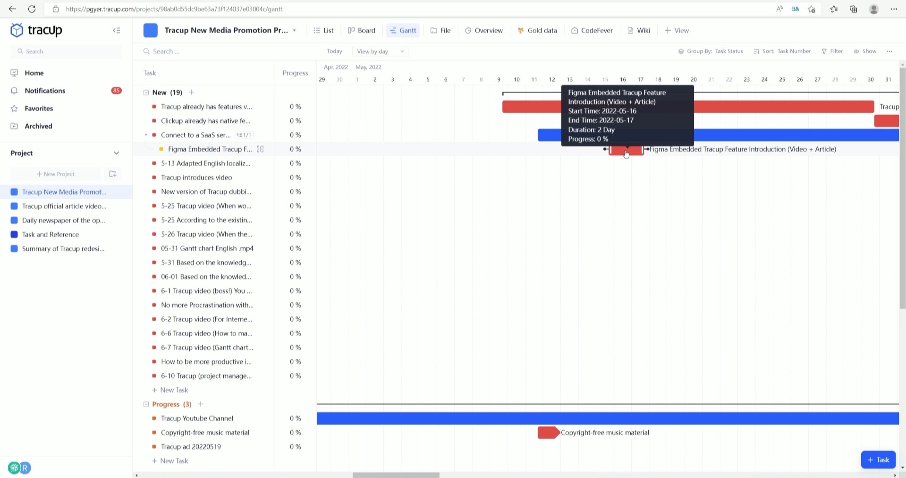The width and height of the screenshot is (906, 478).
Task: Click the Filter funnel icon
Action: coord(824,51)
